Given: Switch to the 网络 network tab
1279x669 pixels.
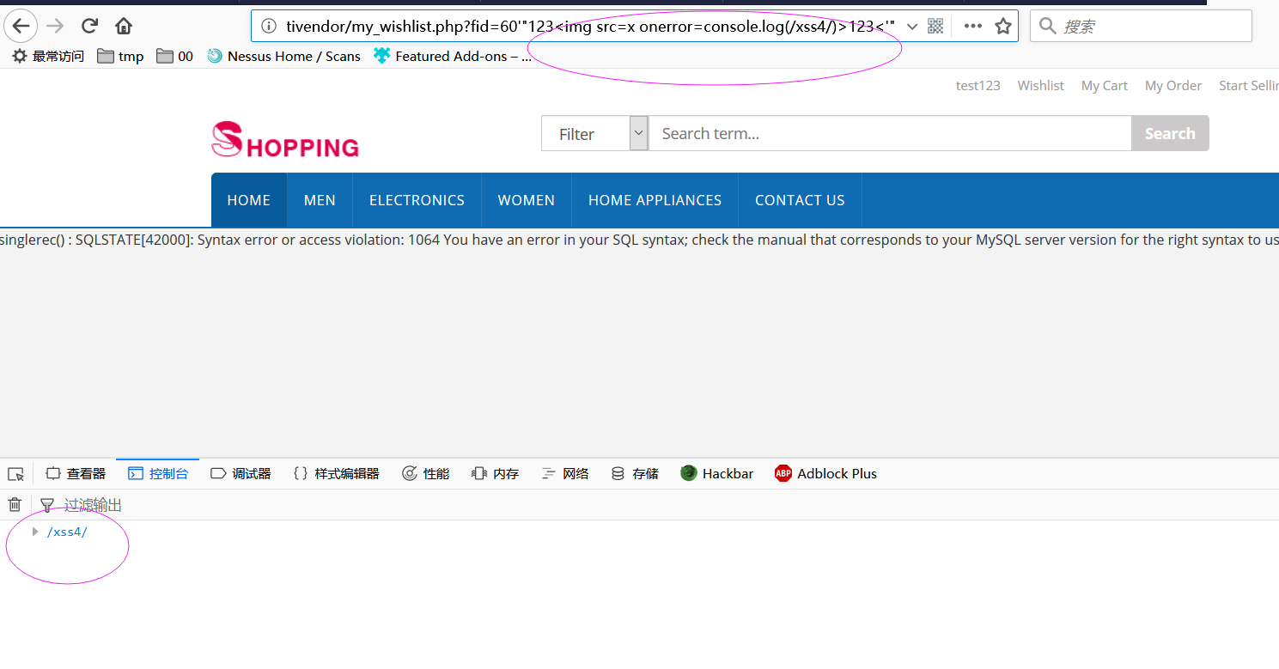Looking at the screenshot, I should coord(565,474).
